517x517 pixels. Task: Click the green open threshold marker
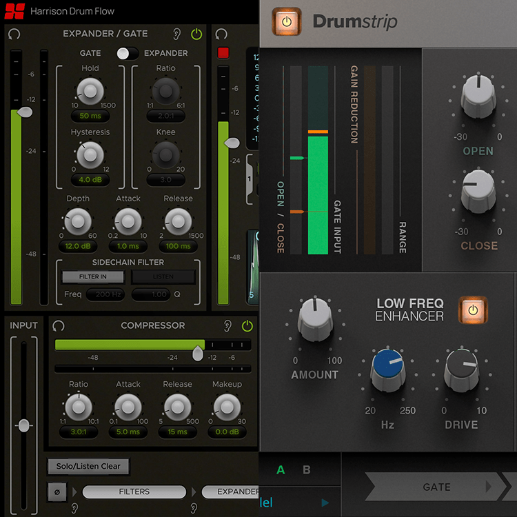(297, 159)
